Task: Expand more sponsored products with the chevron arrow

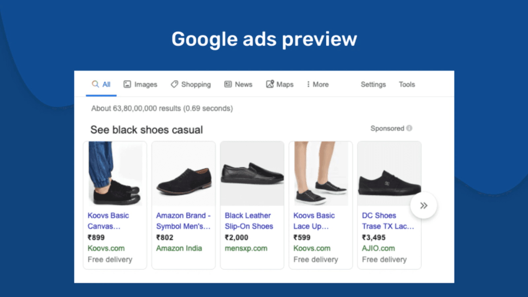Action: pos(423,205)
